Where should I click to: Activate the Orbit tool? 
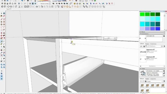[x=2, y=50]
